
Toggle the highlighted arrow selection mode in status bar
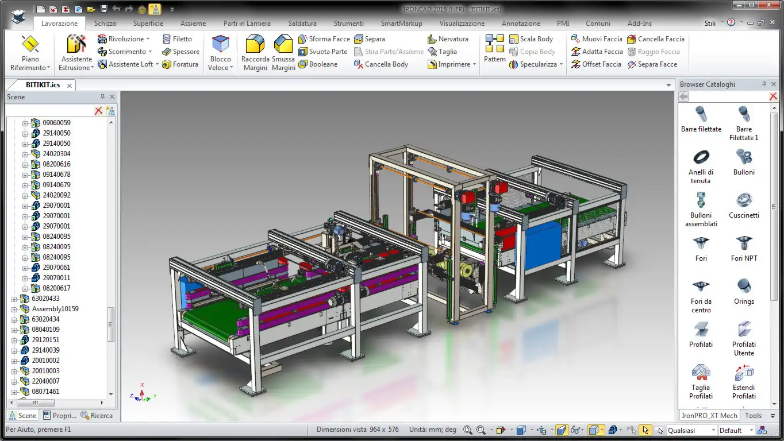tap(645, 430)
